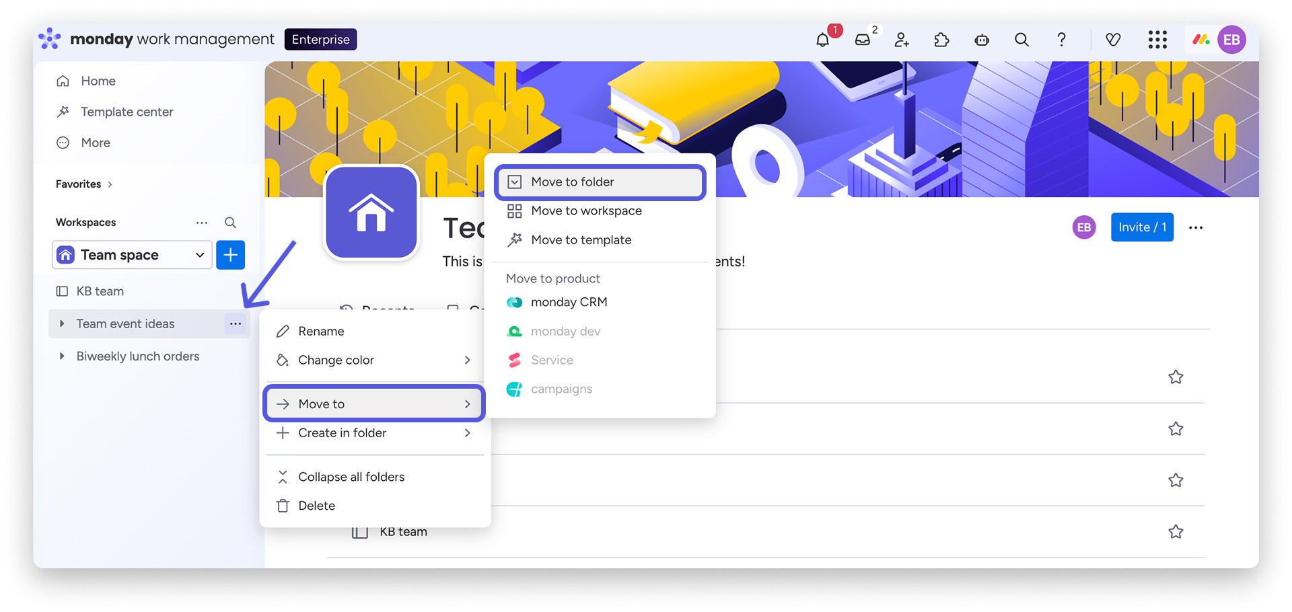Open the inbox tray icon
Image resolution: width=1292 pixels, height=612 pixels.
point(862,40)
